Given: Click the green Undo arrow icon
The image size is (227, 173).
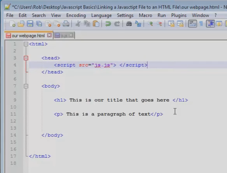Looking at the screenshot, I should (108, 24).
